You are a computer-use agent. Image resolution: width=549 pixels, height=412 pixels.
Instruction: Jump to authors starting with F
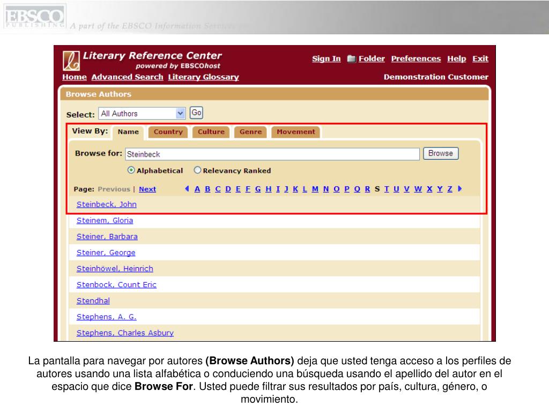tap(248, 189)
